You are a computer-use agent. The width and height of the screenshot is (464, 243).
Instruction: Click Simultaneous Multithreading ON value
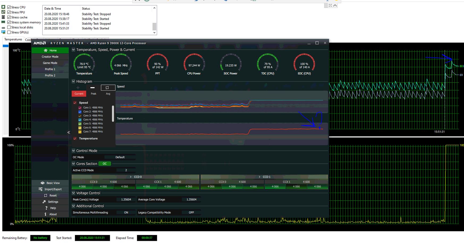point(126,212)
